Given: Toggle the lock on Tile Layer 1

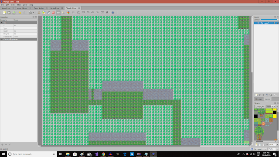Looking at the screenshot, I should pos(277,23).
